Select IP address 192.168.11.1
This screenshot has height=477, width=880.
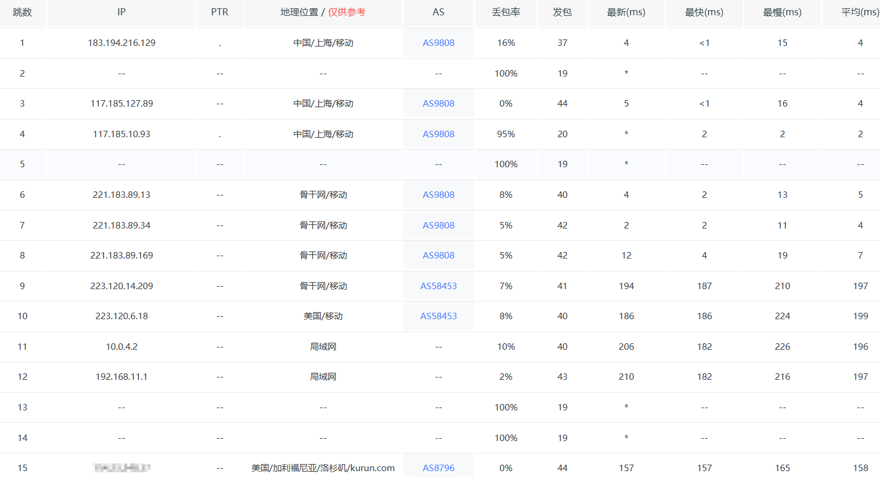(x=122, y=377)
